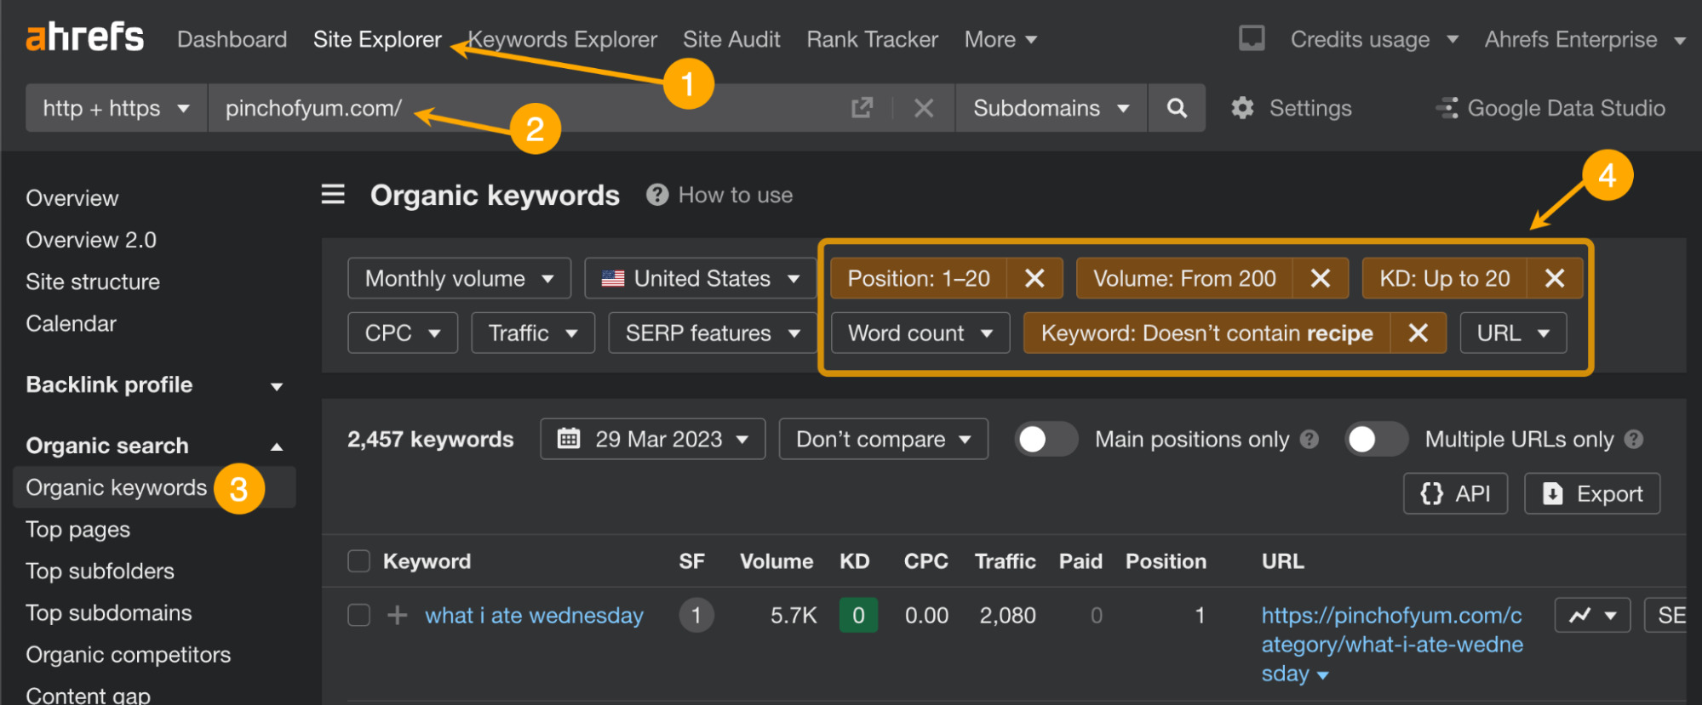This screenshot has height=705, width=1702.
Task: Open the Subdomains mode dropdown
Action: [x=1052, y=108]
